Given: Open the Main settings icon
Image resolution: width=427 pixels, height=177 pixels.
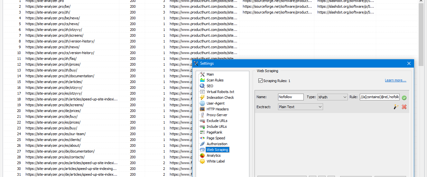Looking at the screenshot, I should click(x=202, y=74).
